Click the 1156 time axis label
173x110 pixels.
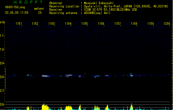[101, 24]
